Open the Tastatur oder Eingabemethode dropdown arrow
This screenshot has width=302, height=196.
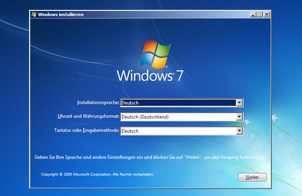(x=239, y=131)
